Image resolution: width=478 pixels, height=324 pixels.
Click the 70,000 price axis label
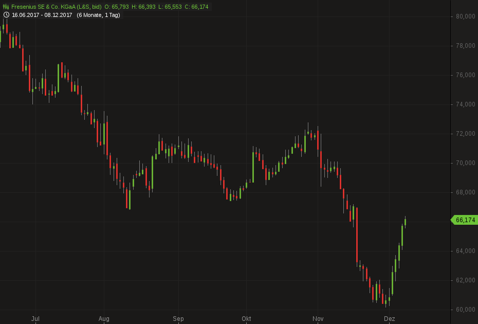click(465, 163)
